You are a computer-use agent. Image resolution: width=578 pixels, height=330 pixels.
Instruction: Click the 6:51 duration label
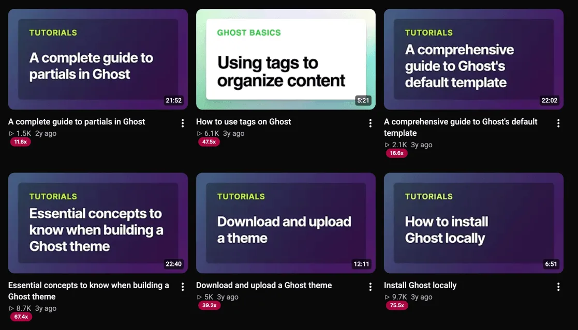[x=551, y=264]
